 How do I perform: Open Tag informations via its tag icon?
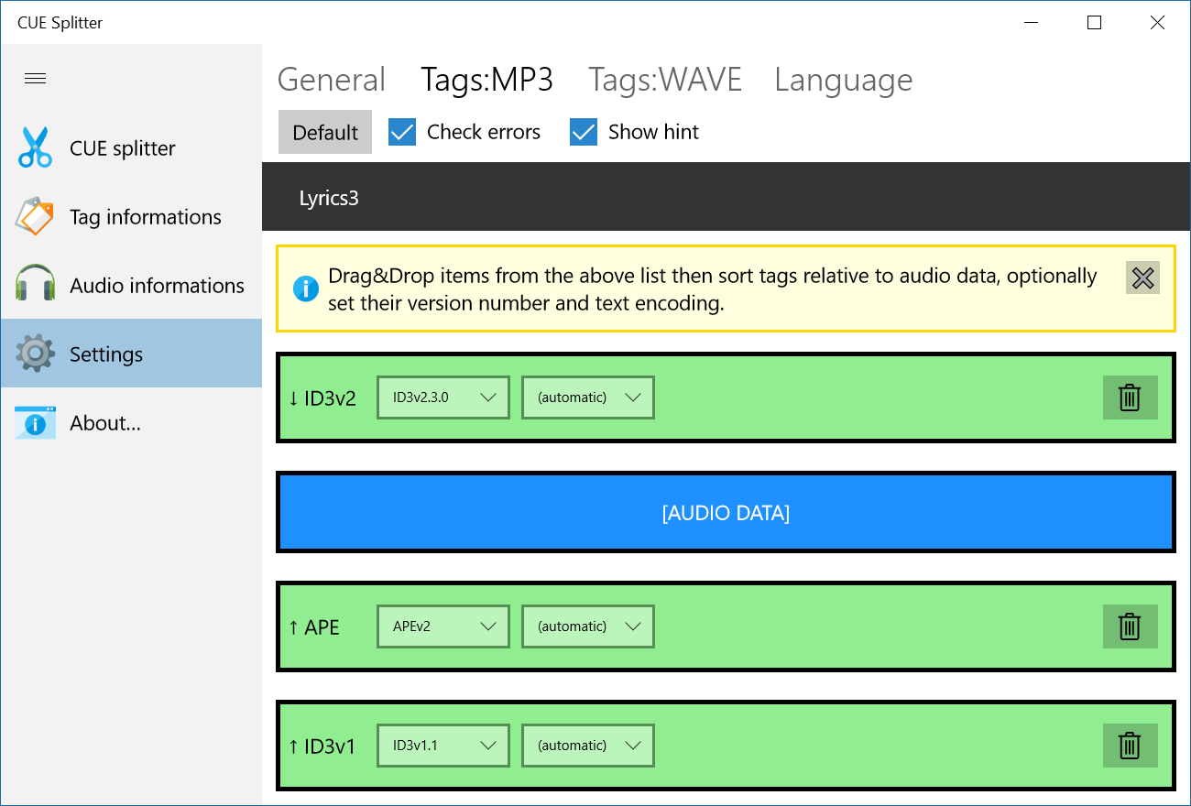pos(34,216)
